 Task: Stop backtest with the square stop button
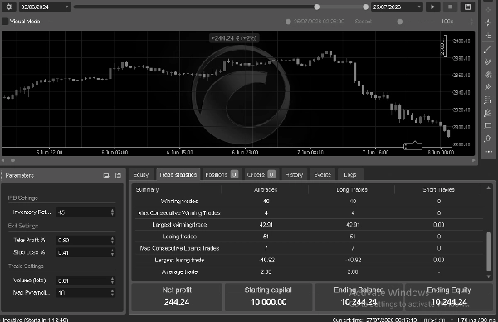[x=450, y=7]
